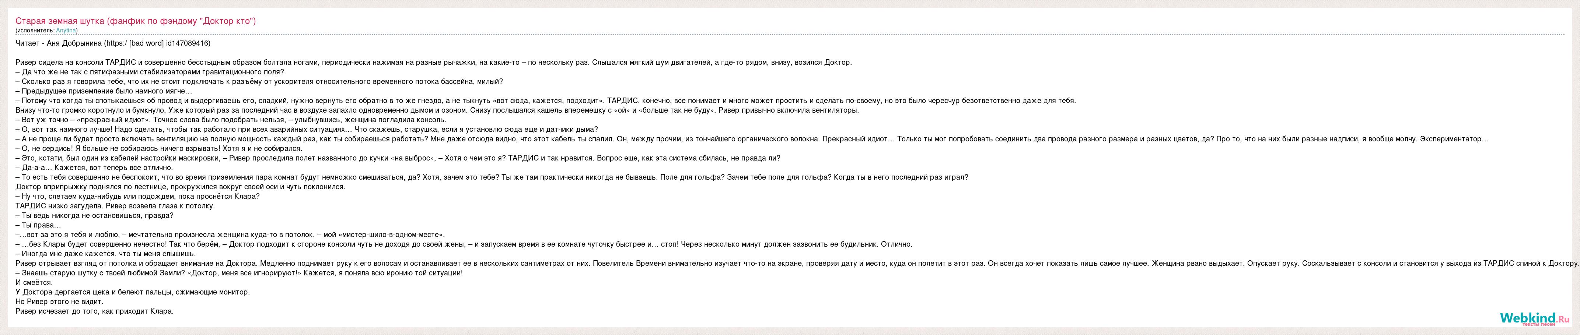Open the Anytina performer link
1580x335 pixels.
pos(66,31)
